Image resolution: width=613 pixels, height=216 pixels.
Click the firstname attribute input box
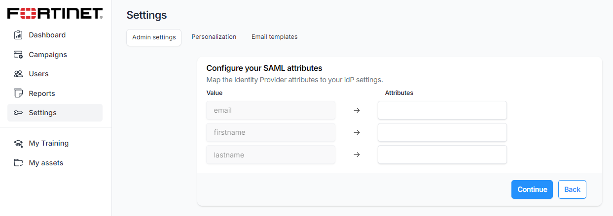click(x=442, y=132)
